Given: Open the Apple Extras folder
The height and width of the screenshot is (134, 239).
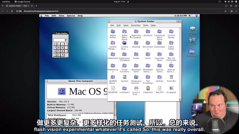Looking at the screenshot, I should pos(113,32).
